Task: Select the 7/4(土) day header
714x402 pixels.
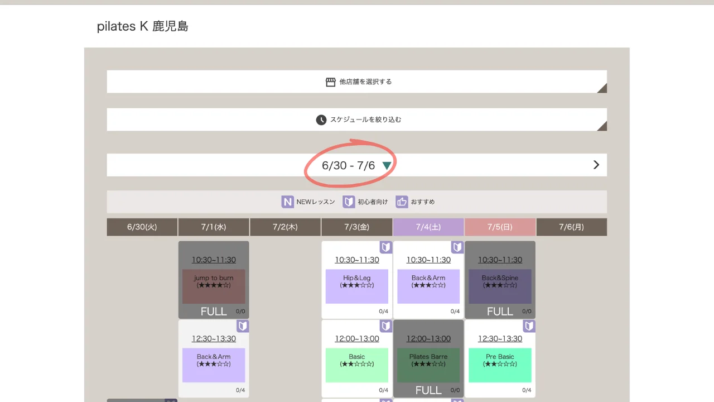Action: click(428, 227)
